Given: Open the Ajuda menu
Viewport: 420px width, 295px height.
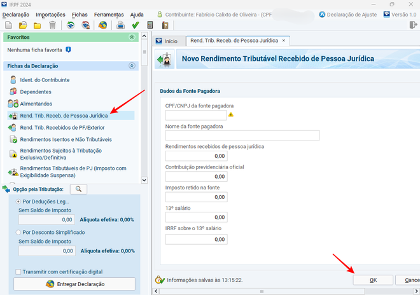Looking at the screenshot, I should pos(137,15).
